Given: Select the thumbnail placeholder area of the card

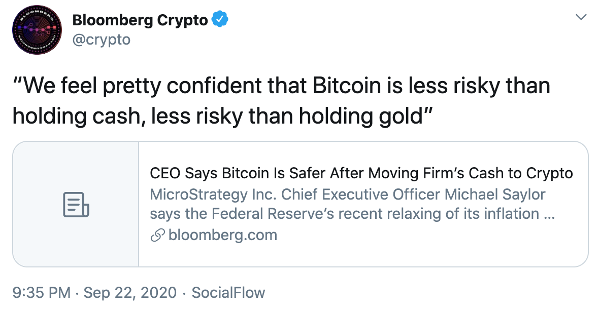Looking at the screenshot, I should click(x=75, y=204).
